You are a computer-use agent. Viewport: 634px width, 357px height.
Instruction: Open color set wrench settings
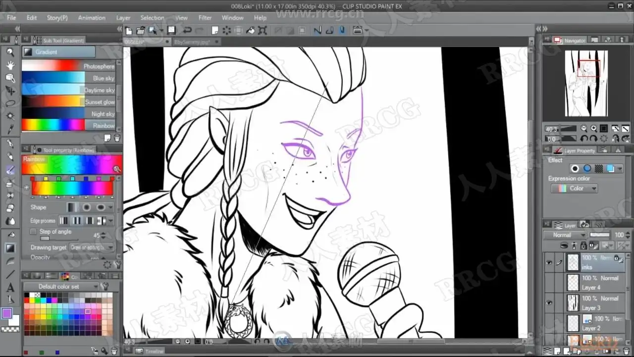click(105, 286)
